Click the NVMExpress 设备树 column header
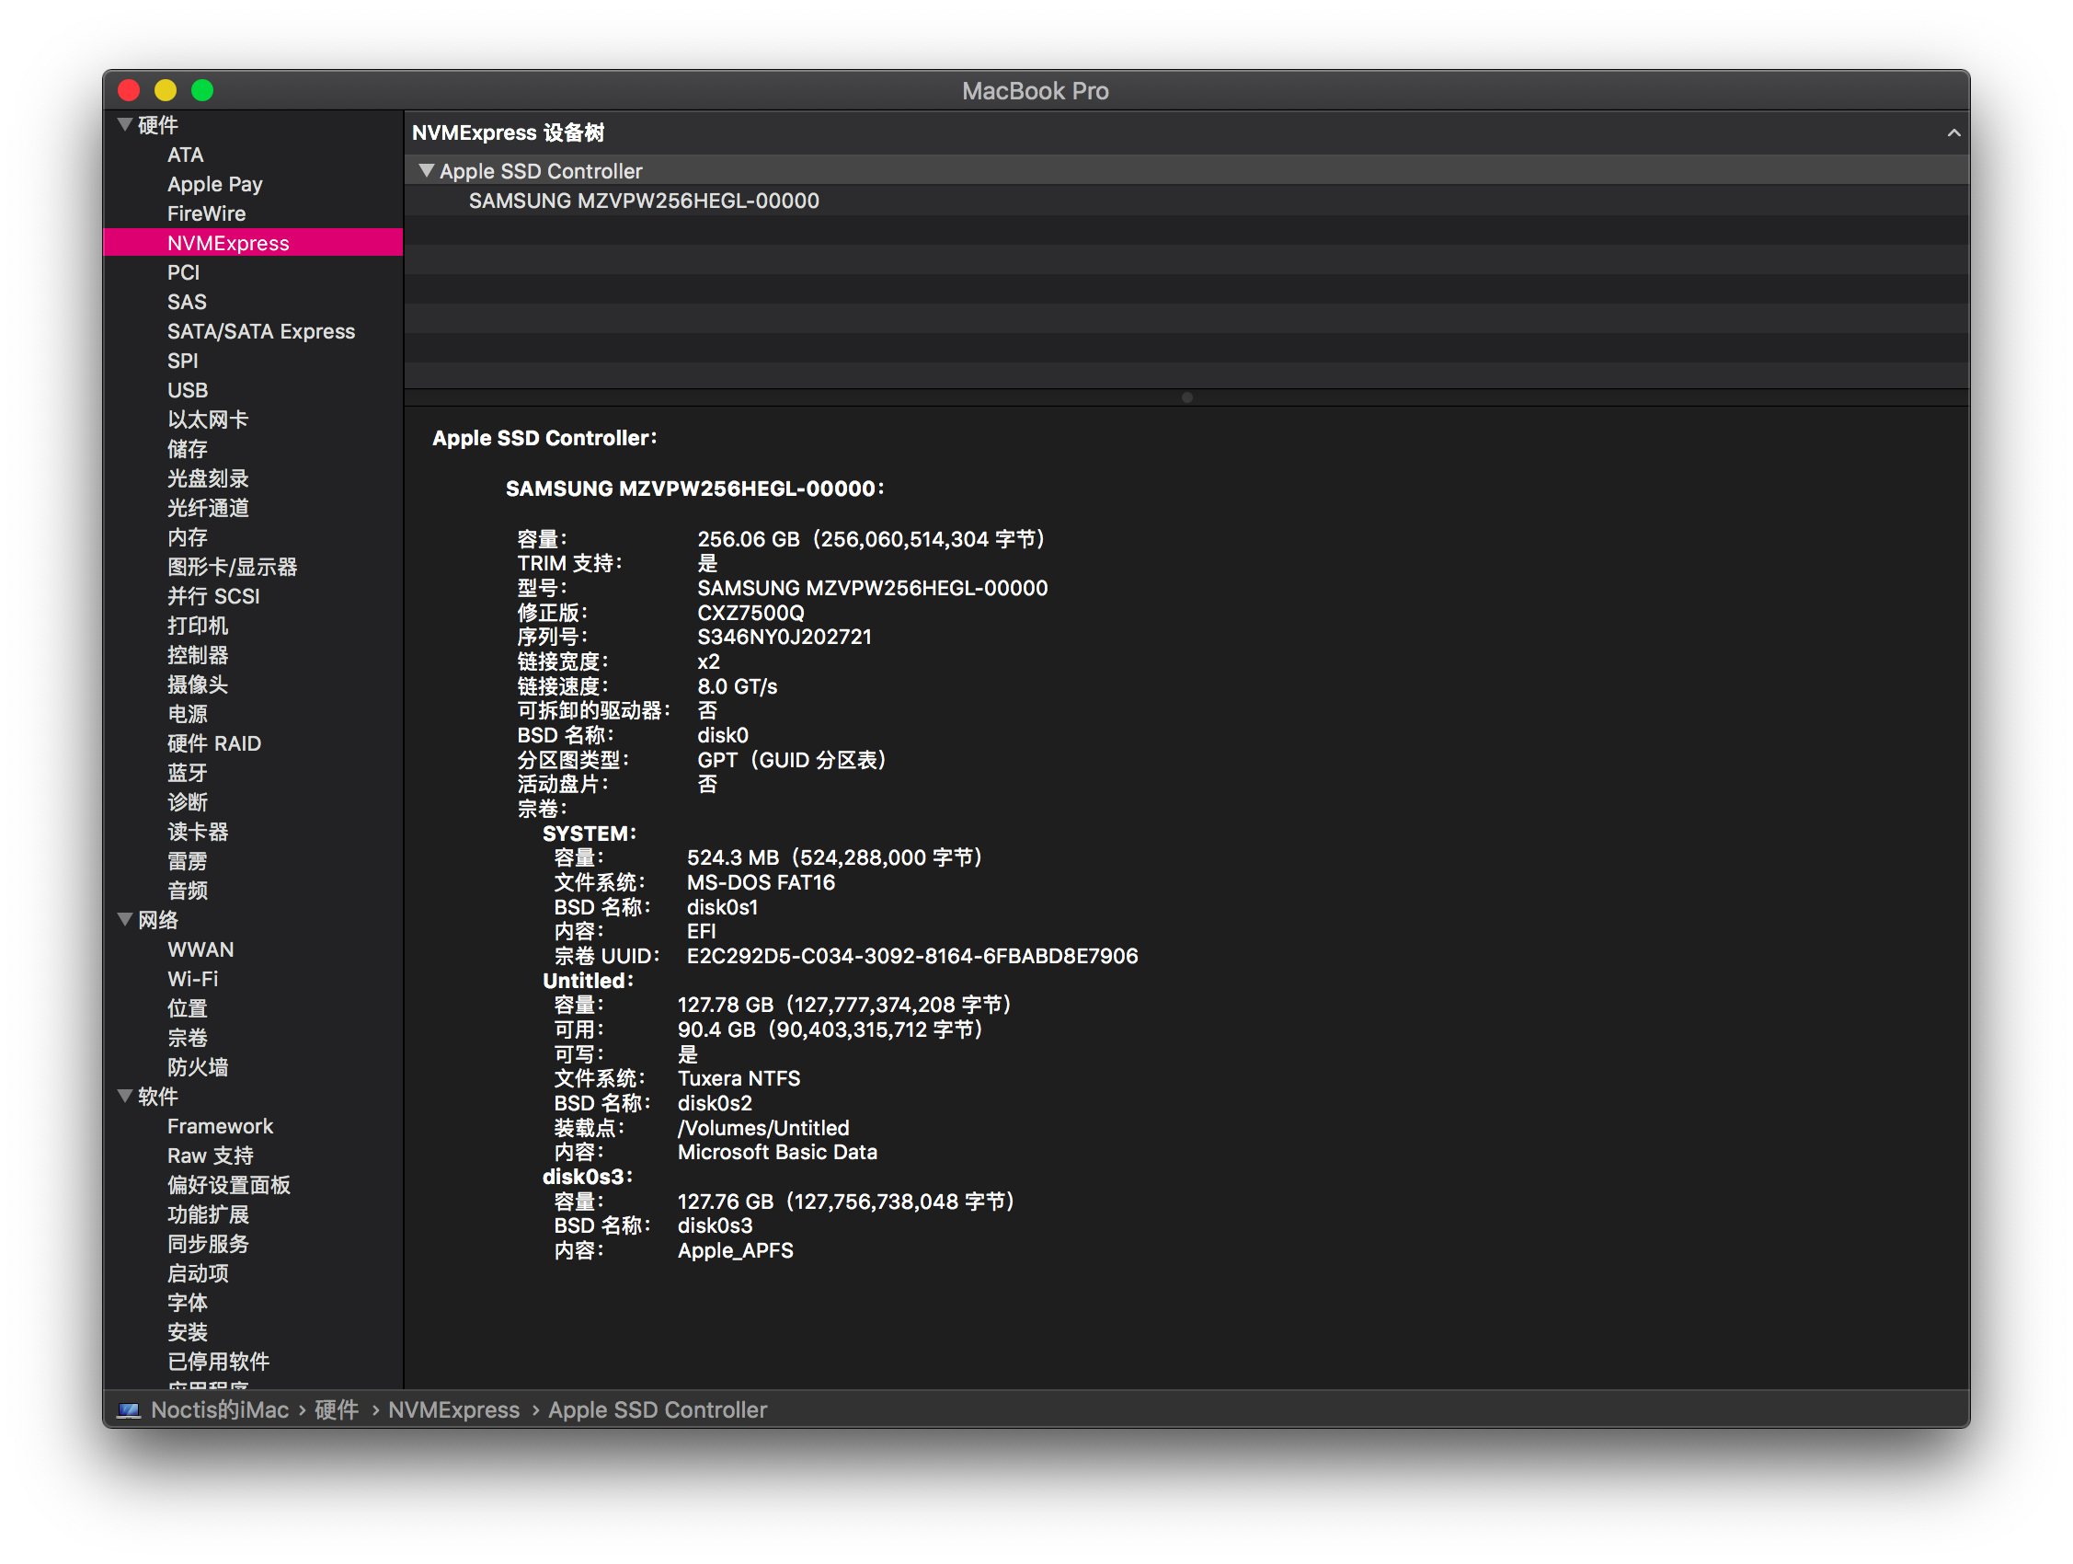 (x=508, y=133)
